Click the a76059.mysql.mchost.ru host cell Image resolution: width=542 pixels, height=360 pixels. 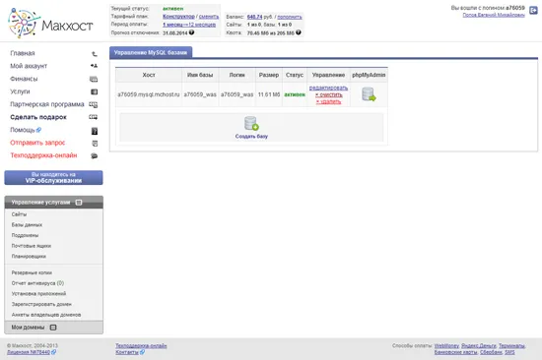149,94
